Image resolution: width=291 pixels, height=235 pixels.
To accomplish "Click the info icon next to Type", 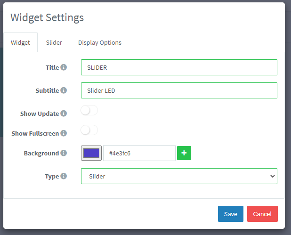I will tap(64, 176).
